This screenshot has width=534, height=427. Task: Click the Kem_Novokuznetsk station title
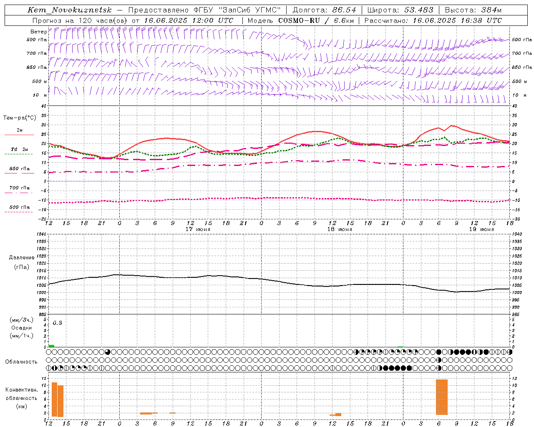coord(70,10)
